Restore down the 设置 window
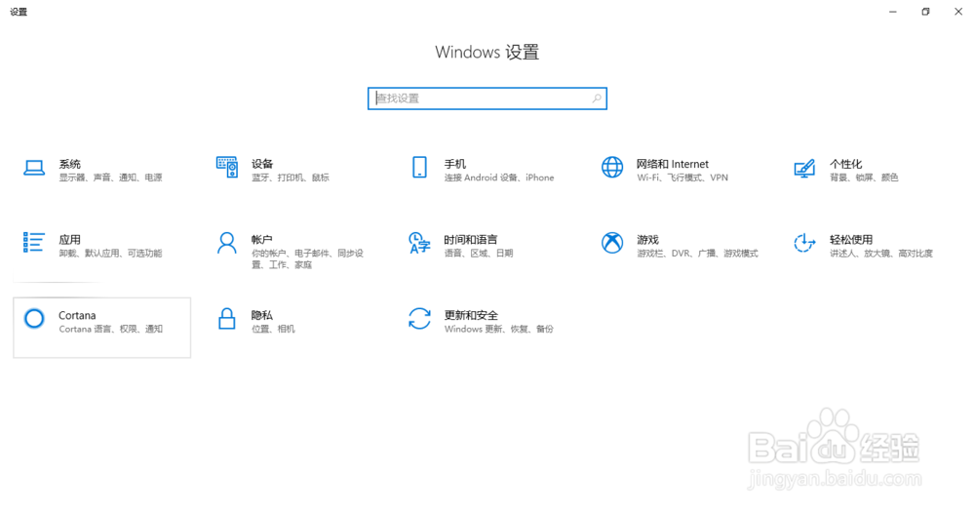975x512 pixels. [926, 12]
